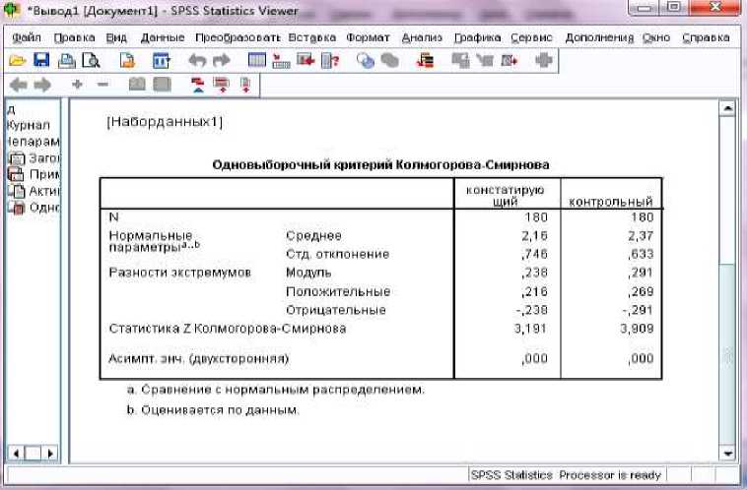Screen dimensions: 747x490
Task: Save the output document with the floppy icon
Action: [40, 61]
